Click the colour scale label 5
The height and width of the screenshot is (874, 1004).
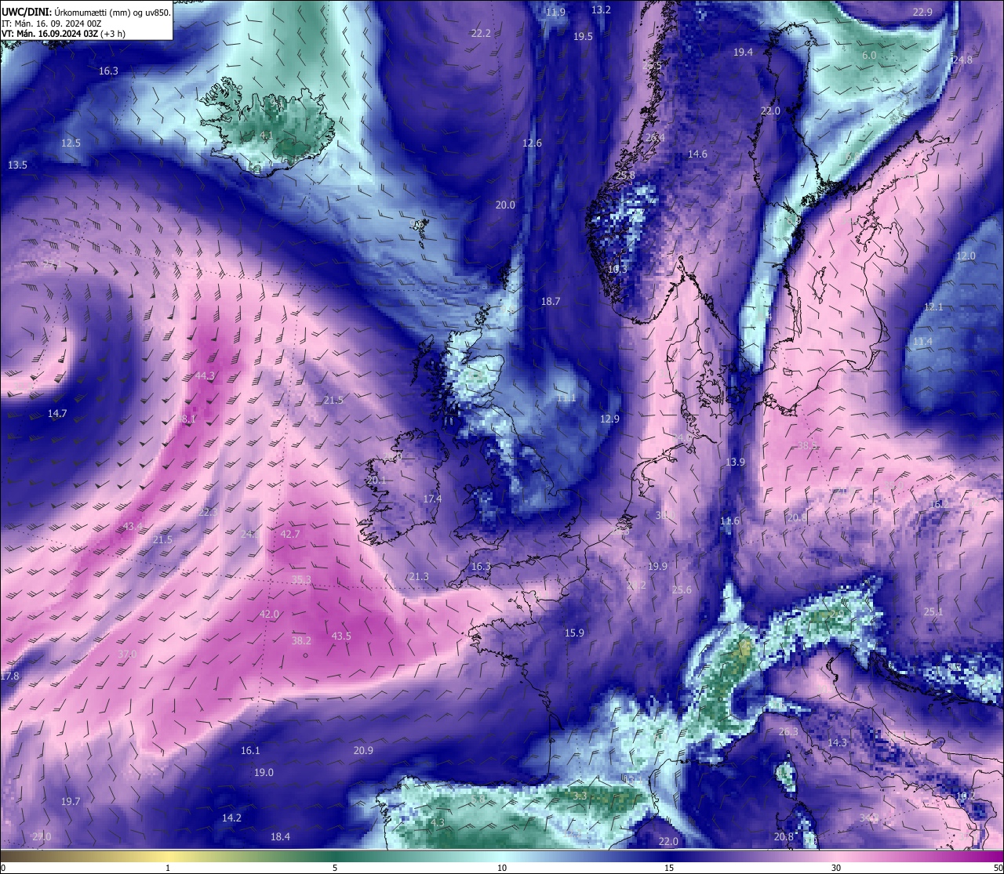(x=335, y=868)
